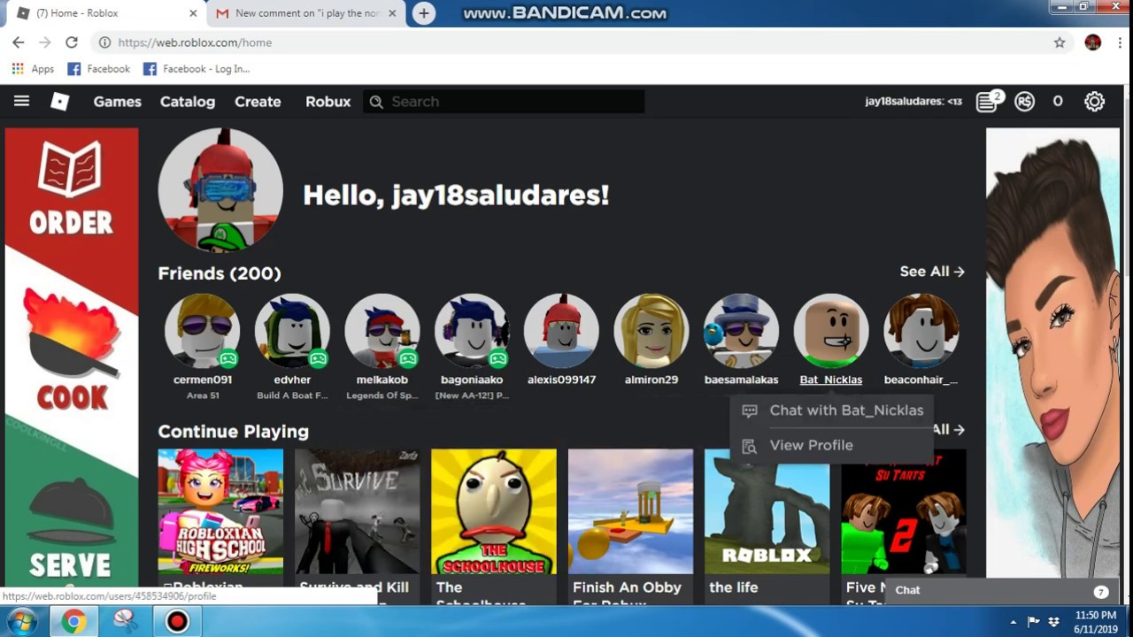Open the notifications feed icon

[x=988, y=102]
